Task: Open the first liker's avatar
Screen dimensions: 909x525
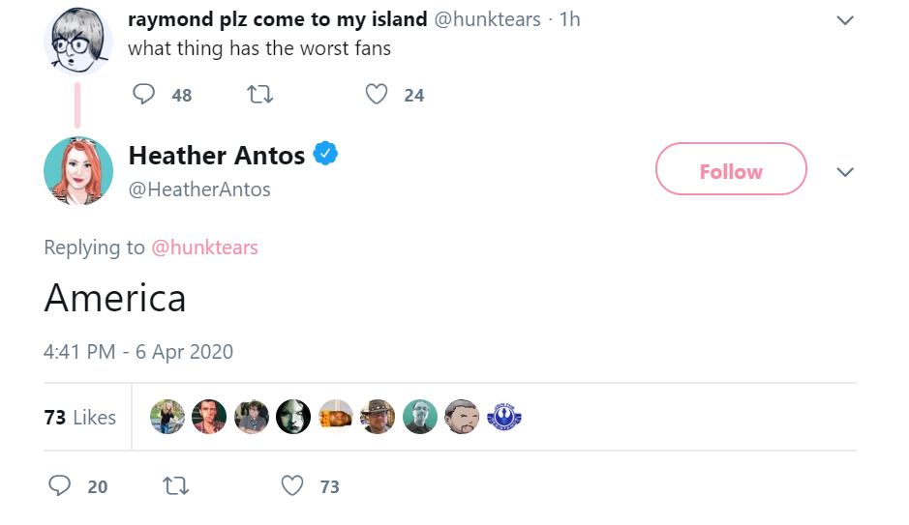Action: [x=167, y=417]
